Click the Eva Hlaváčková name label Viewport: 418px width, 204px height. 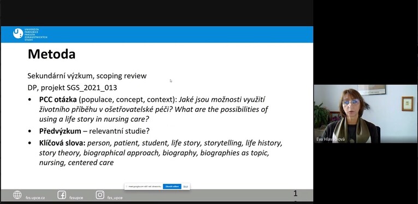click(330, 140)
